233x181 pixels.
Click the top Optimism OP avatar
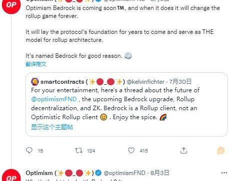coord(11,5)
